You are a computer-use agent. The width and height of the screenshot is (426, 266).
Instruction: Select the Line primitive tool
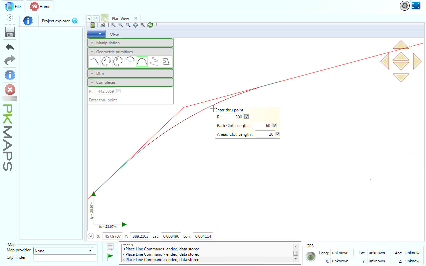(94, 62)
